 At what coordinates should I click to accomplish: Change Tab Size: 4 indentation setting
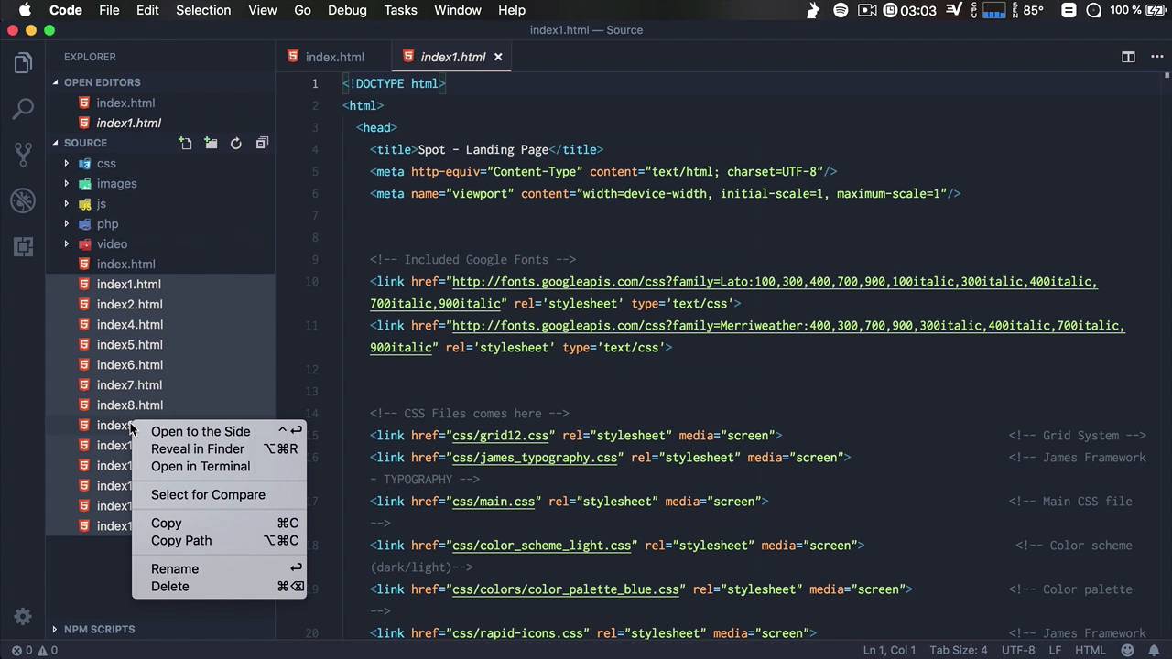pyautogui.click(x=959, y=650)
